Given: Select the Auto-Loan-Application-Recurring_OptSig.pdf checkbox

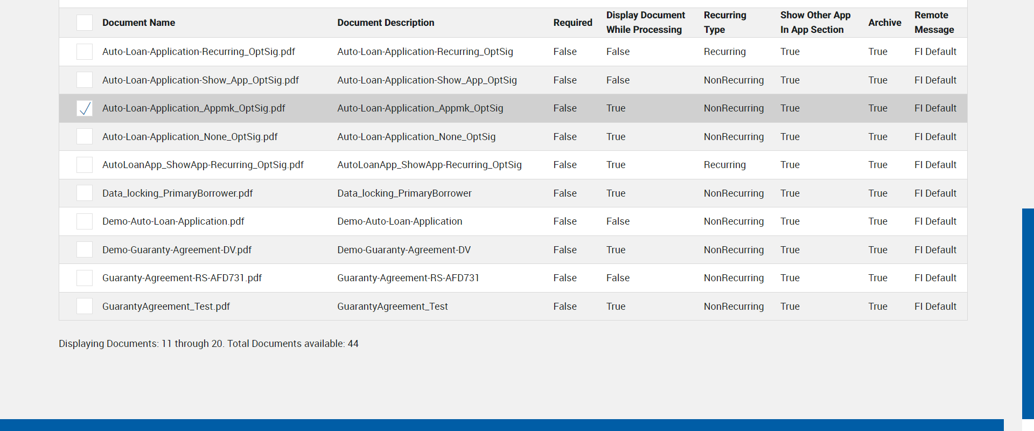Looking at the screenshot, I should (x=85, y=52).
